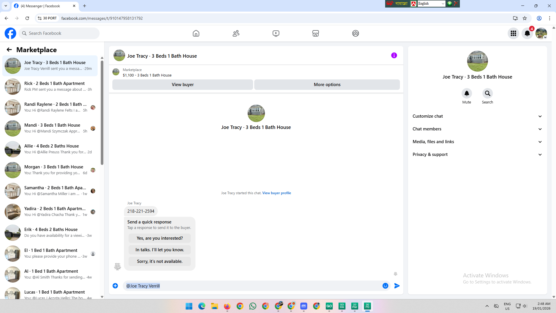The height and width of the screenshot is (313, 556).
Task: Open more actions plus icon beside message box
Action: [x=115, y=286]
